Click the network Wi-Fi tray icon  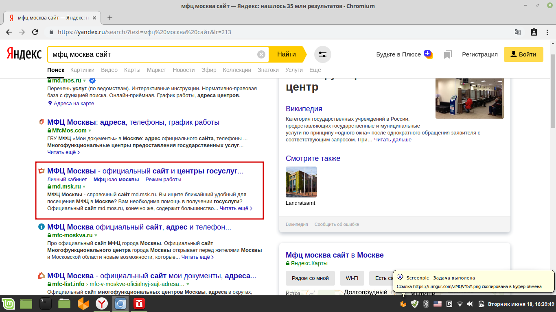[460, 304]
